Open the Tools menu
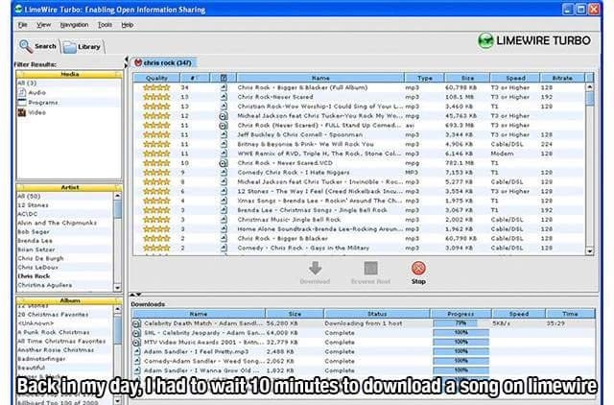This screenshot has height=405, width=614. (105, 25)
